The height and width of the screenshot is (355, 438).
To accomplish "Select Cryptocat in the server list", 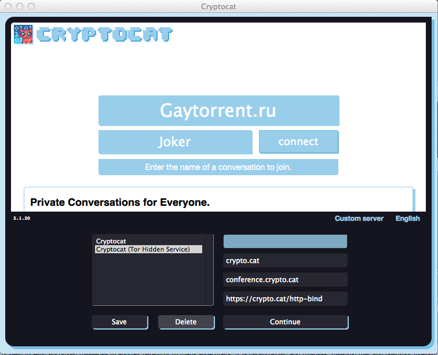I will point(111,241).
